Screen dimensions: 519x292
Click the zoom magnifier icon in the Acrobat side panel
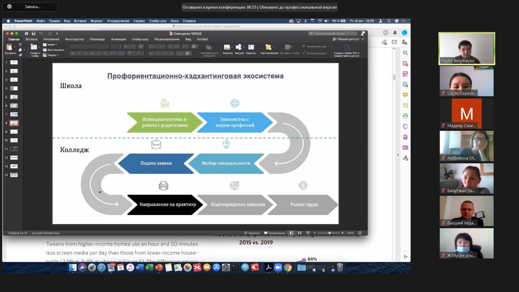click(x=405, y=53)
